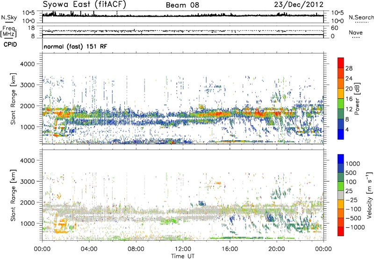The width and height of the screenshot is (374, 259).
Task: Click the '-1000' velocity color bar tick
Action: coord(355,227)
